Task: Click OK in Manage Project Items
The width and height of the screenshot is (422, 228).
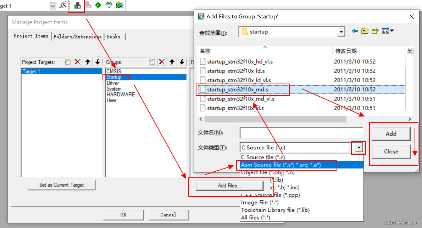Action: pyautogui.click(x=123, y=215)
